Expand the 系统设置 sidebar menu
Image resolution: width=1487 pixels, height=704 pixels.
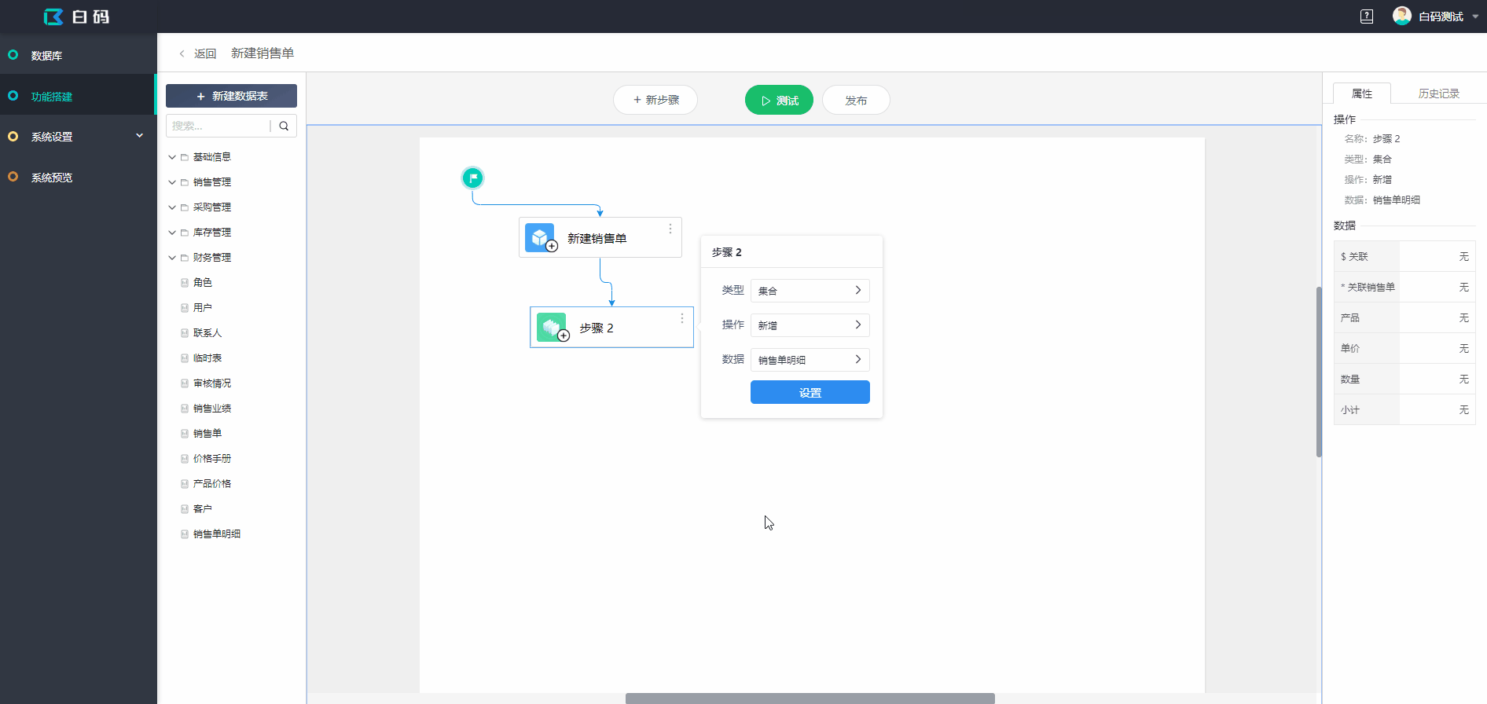79,137
